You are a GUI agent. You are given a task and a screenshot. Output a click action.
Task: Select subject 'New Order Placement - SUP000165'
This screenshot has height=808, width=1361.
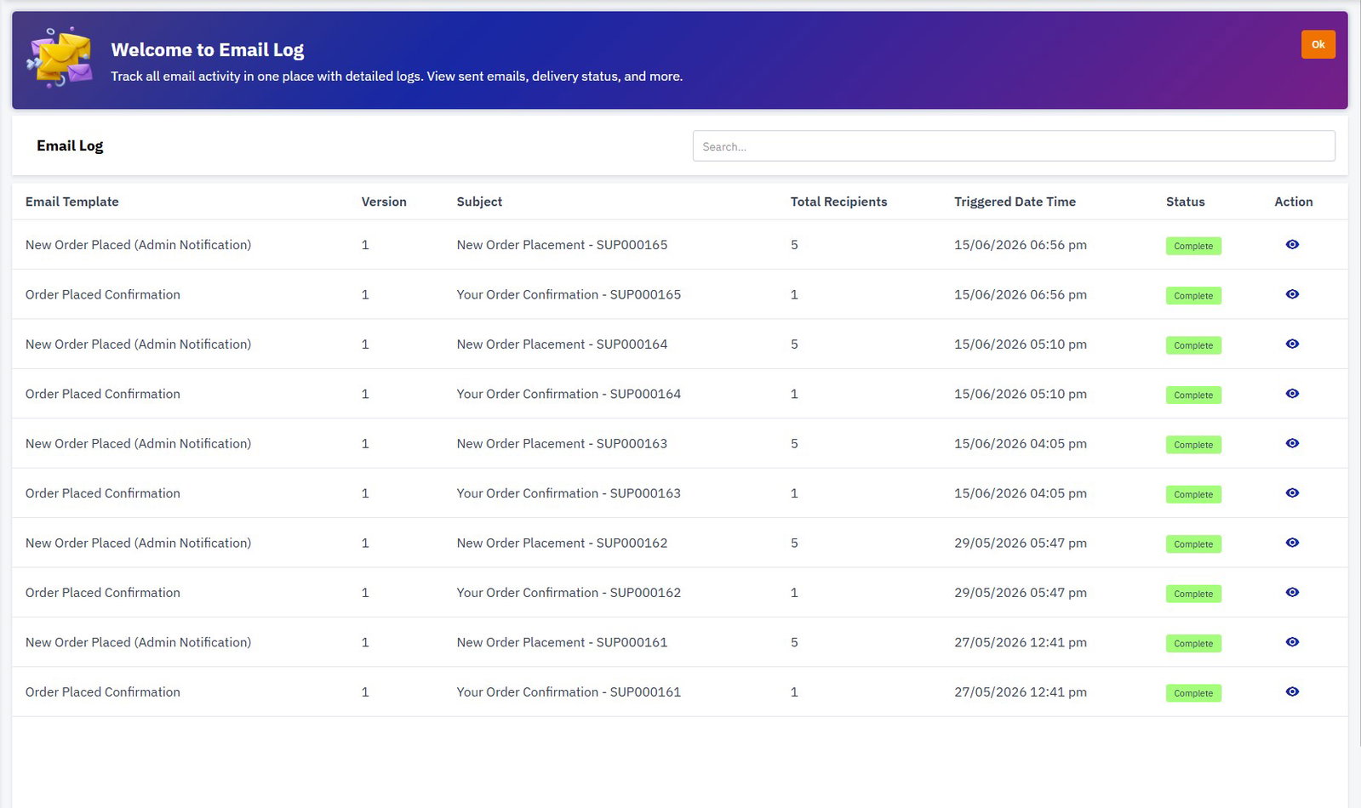[562, 245]
